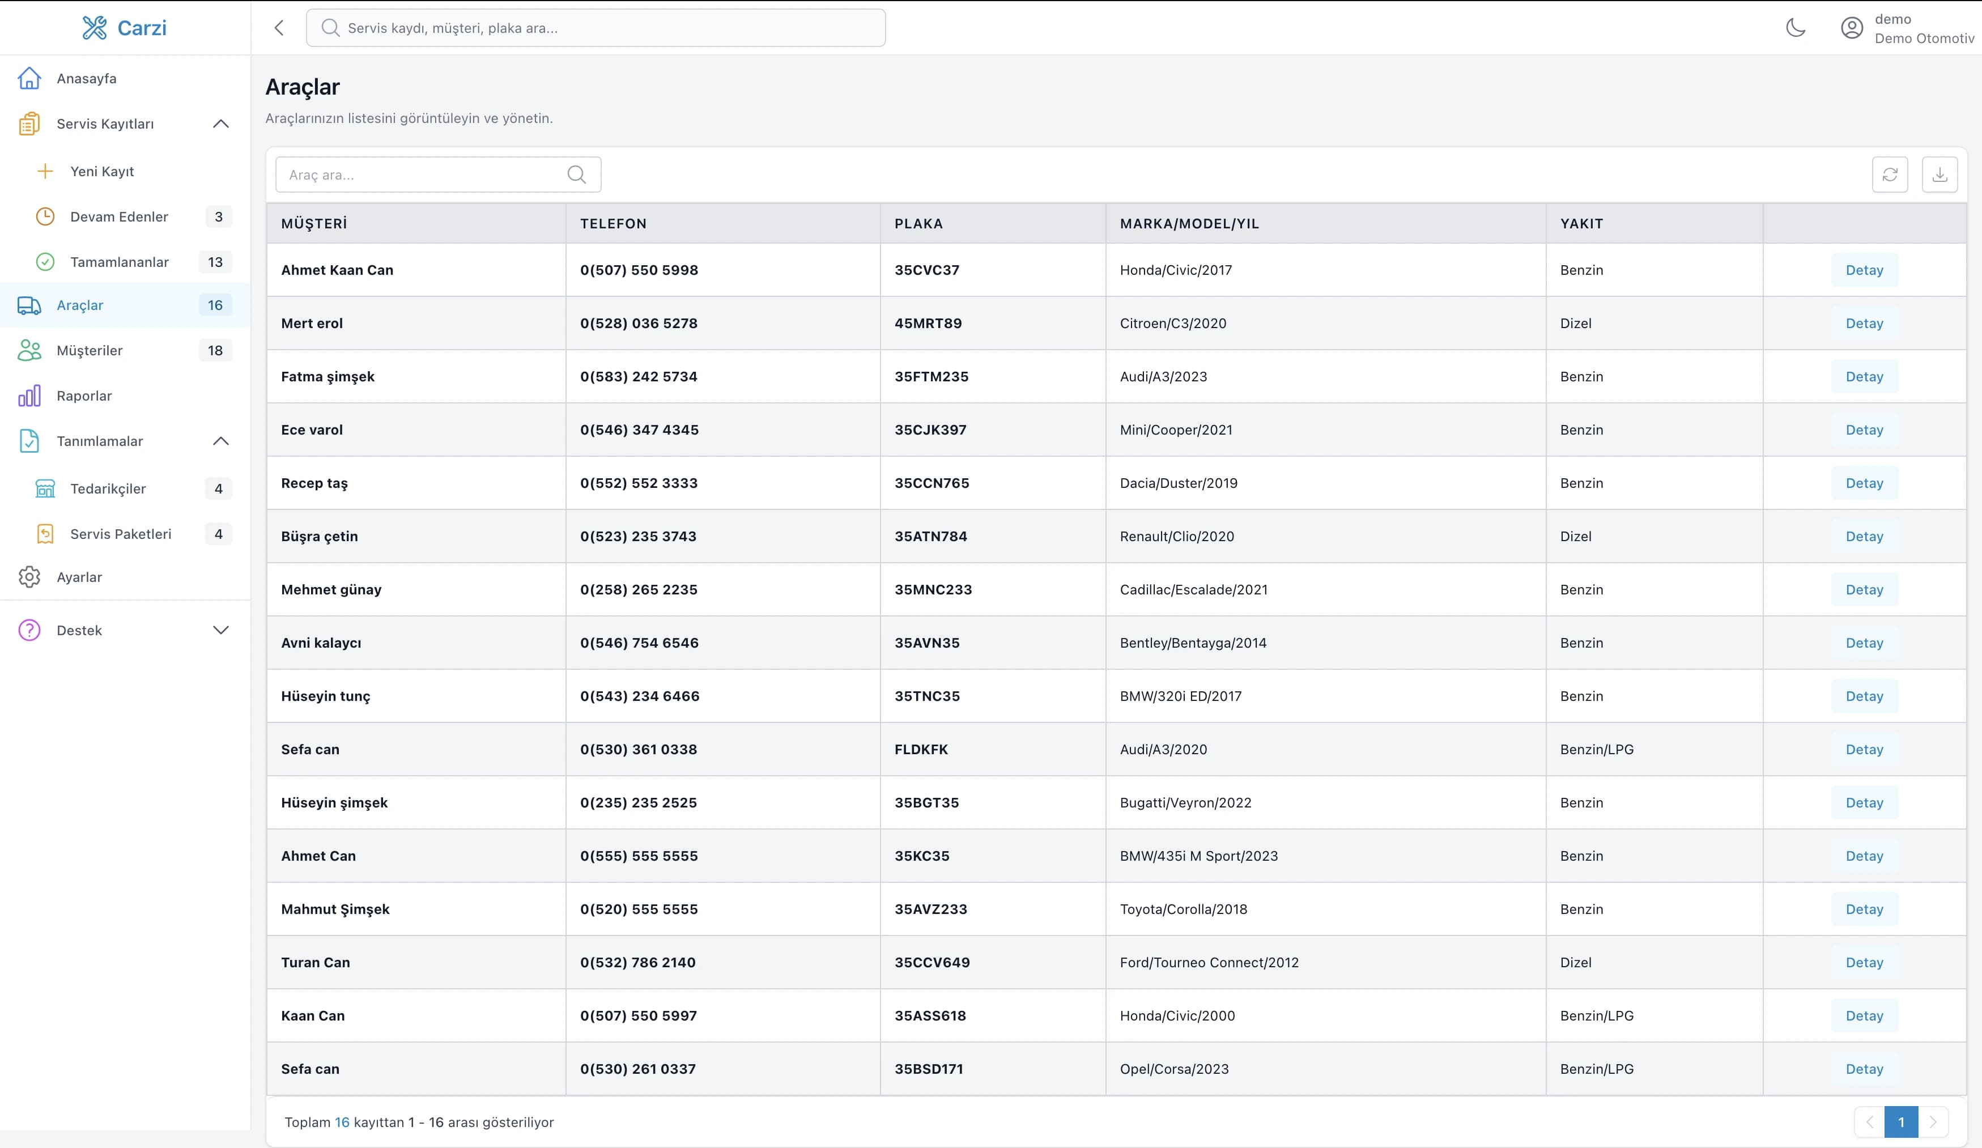
Task: Download the vehicle list
Action: pos(1940,175)
